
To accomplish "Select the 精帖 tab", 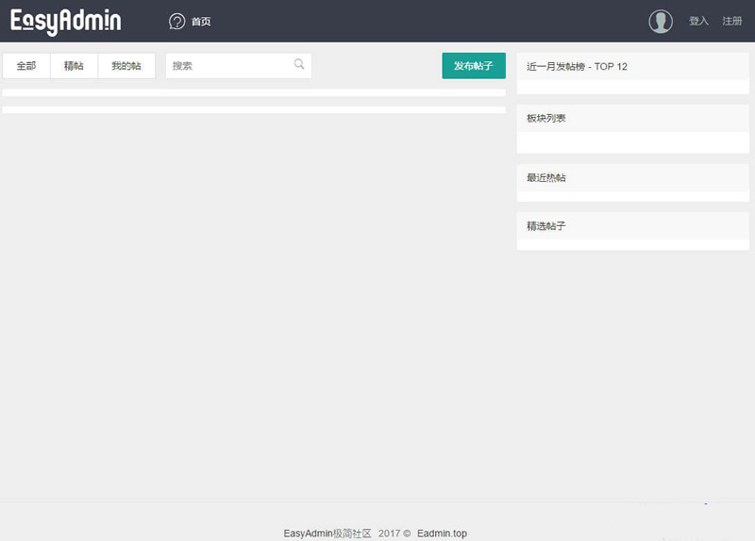I will [74, 66].
